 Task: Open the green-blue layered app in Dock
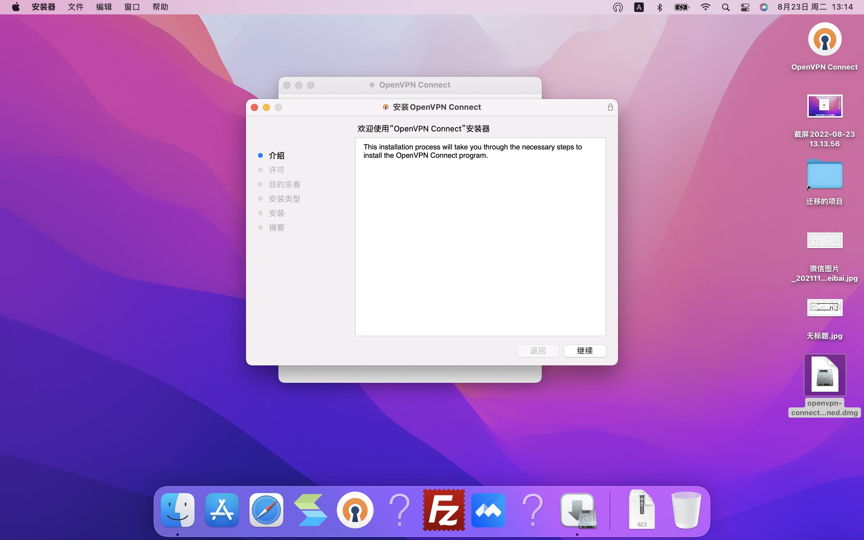(x=310, y=510)
